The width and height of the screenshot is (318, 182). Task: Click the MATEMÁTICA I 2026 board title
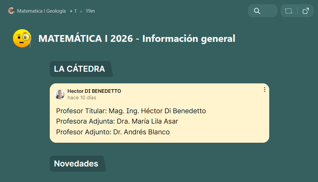pos(137,39)
